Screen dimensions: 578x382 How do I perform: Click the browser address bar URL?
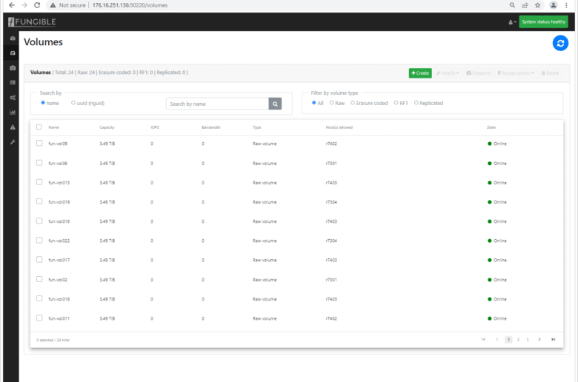pyautogui.click(x=130, y=5)
